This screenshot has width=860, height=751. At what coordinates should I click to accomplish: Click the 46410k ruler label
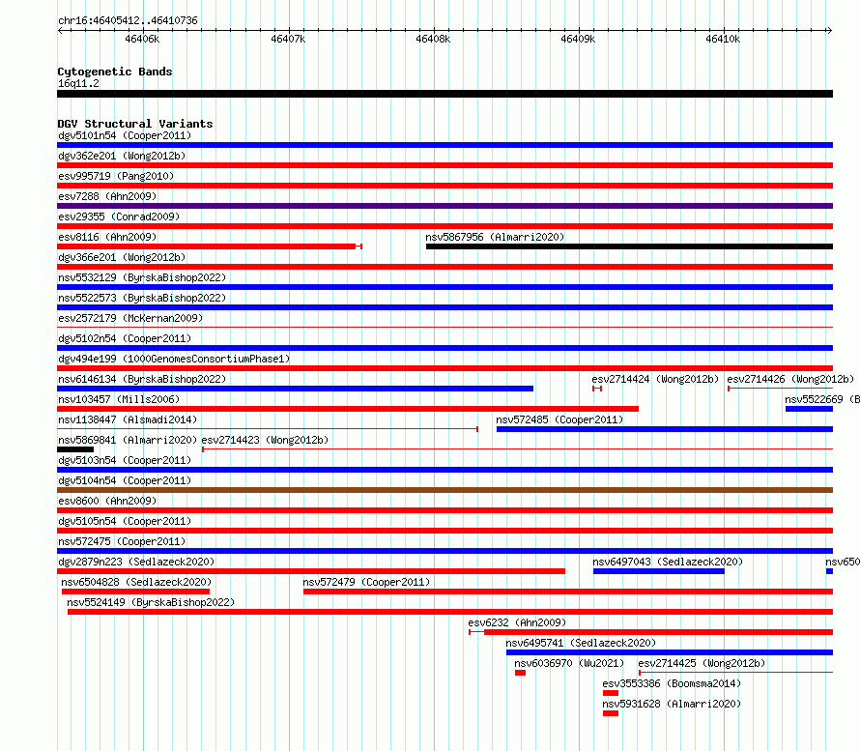(x=723, y=39)
